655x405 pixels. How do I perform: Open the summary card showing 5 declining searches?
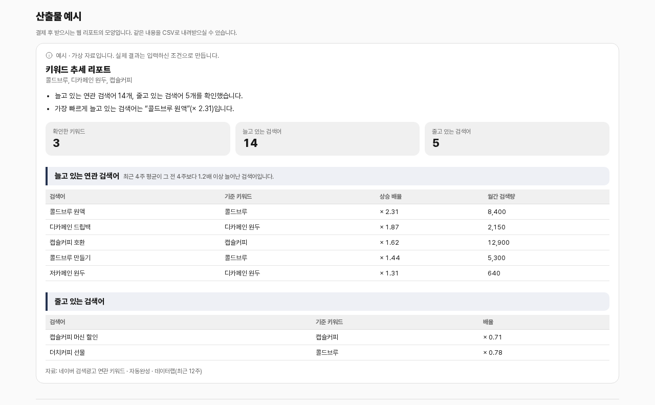517,139
